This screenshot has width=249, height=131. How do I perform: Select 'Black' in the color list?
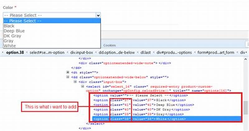tap(52, 26)
